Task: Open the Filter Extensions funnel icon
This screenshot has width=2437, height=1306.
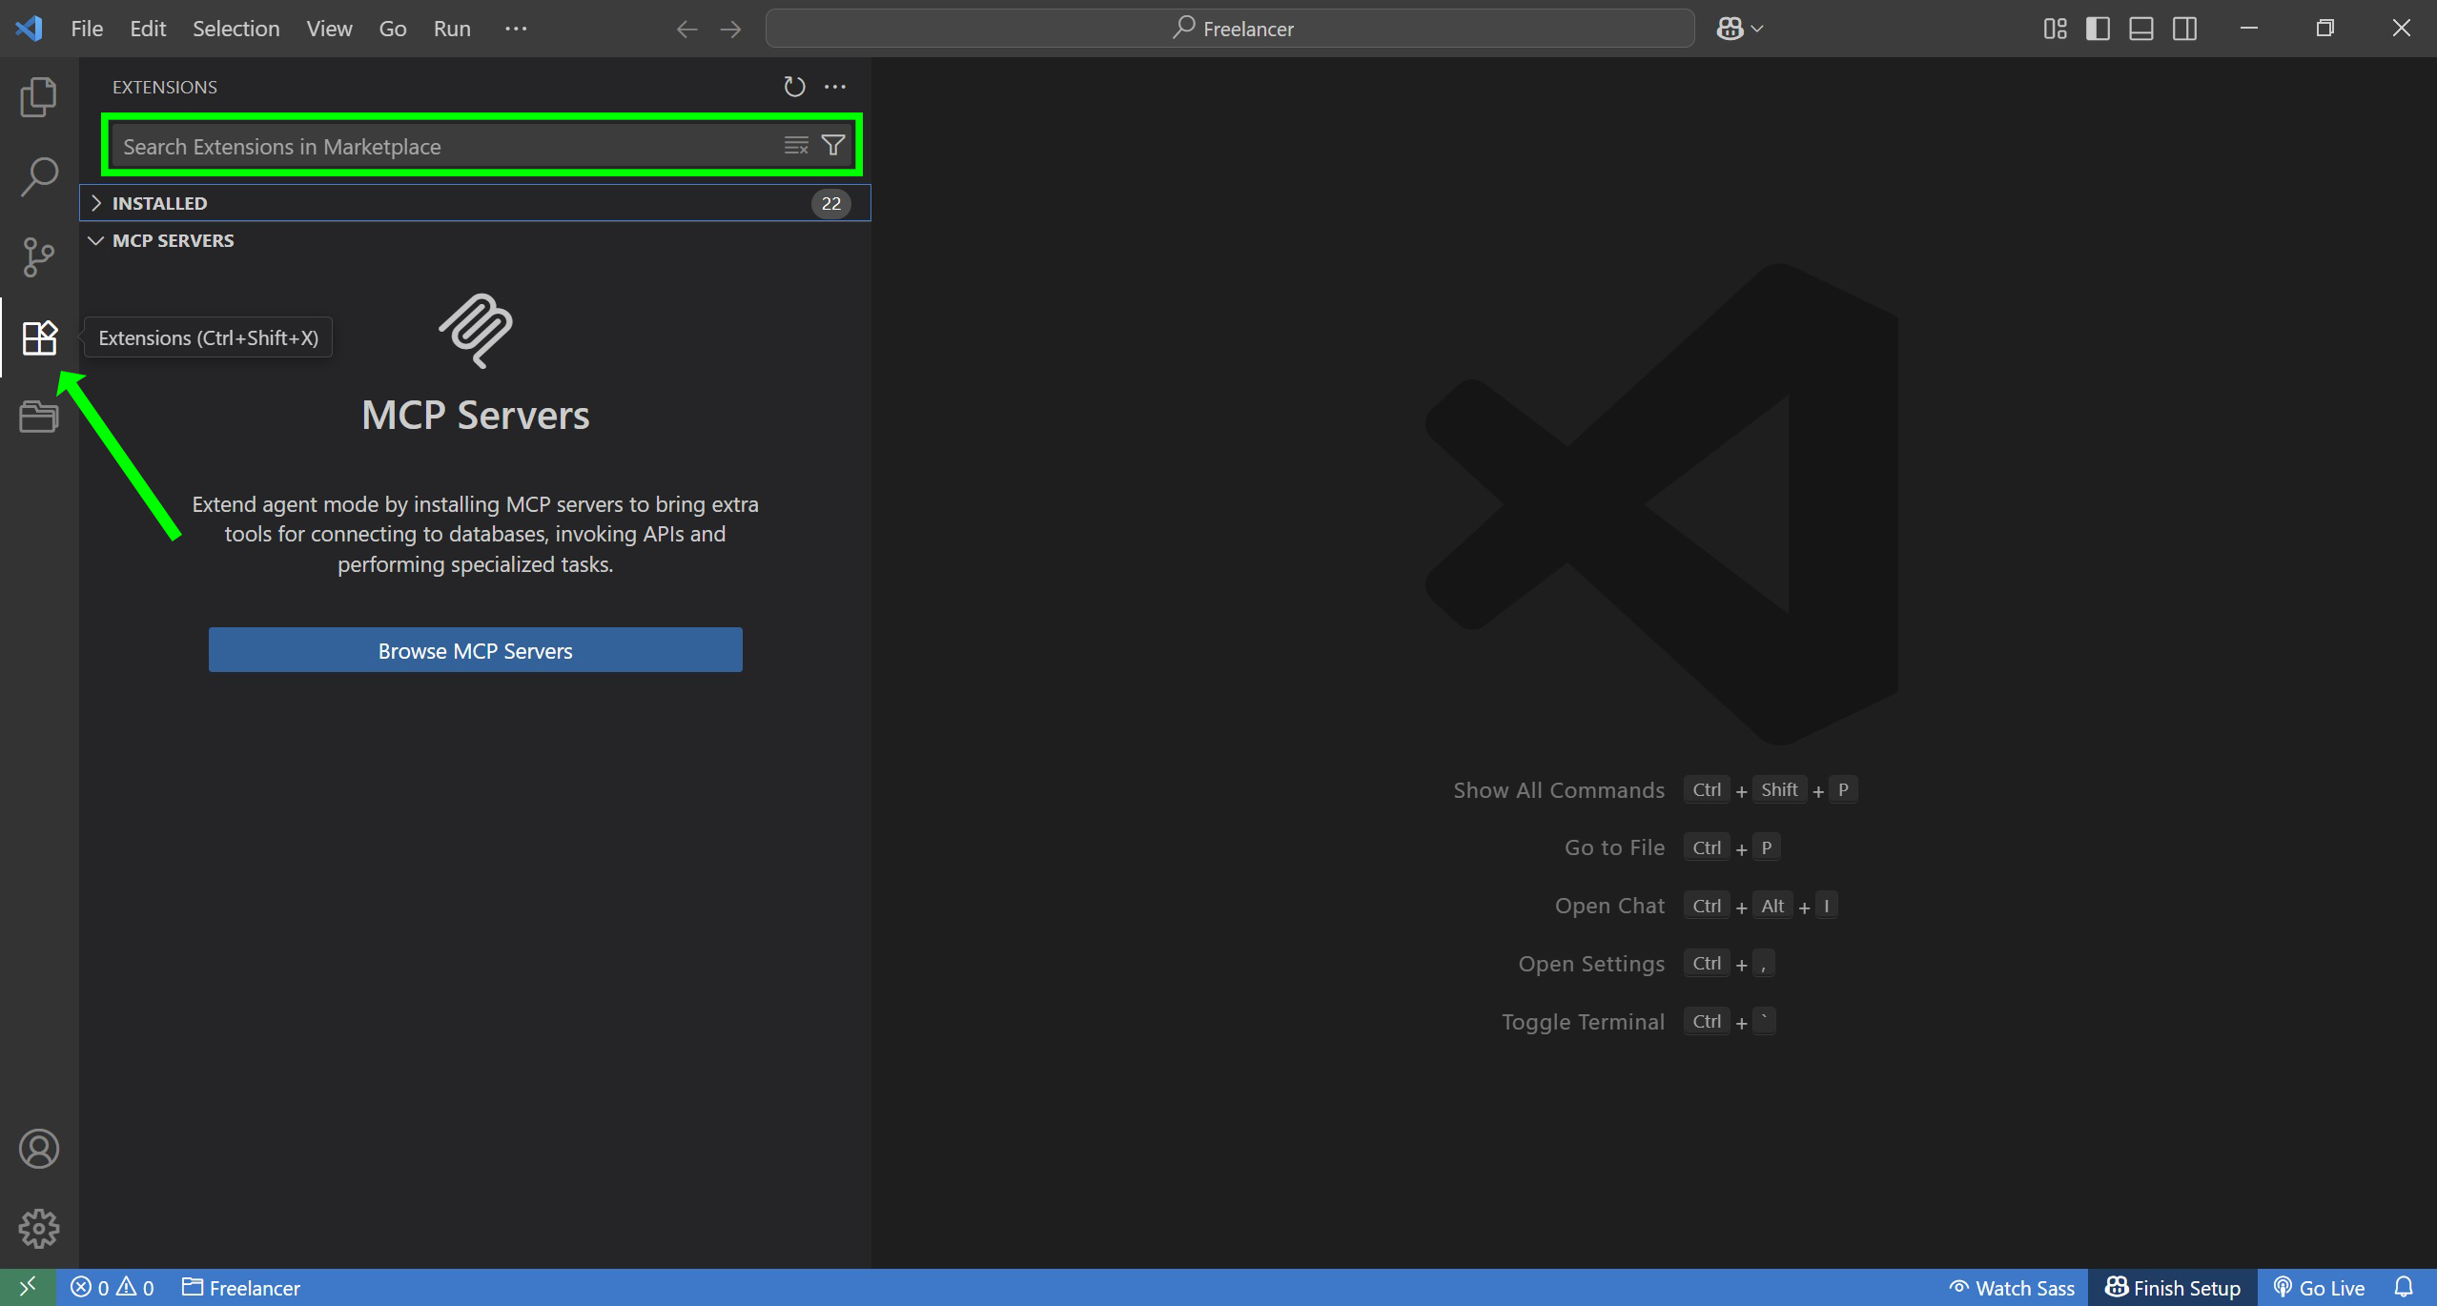Action: [x=833, y=146]
